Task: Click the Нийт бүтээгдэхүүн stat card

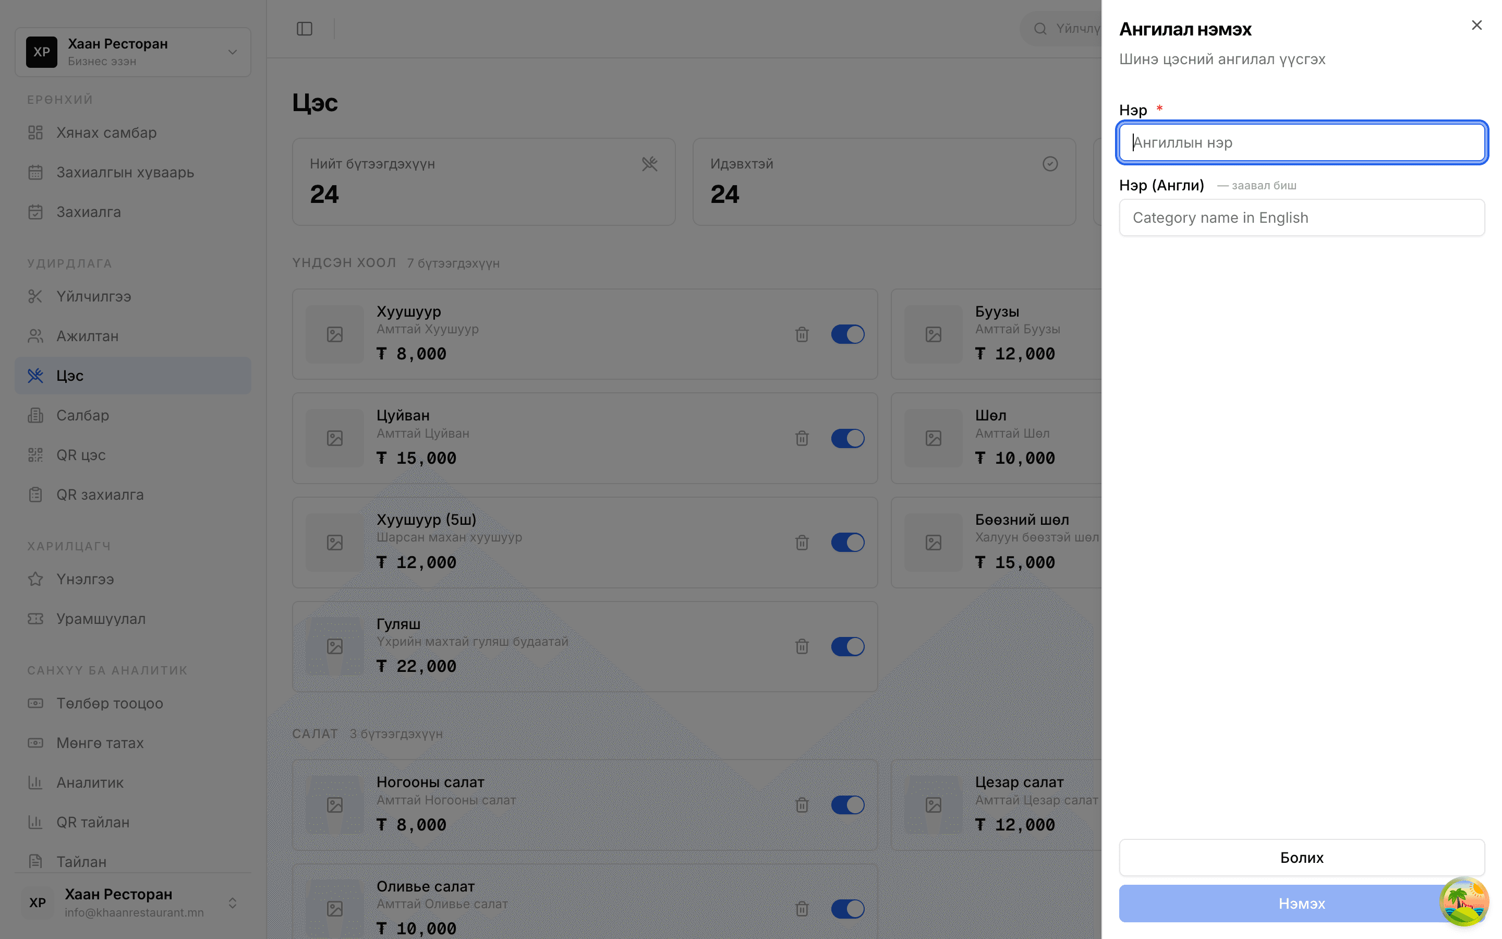Action: coord(483,182)
